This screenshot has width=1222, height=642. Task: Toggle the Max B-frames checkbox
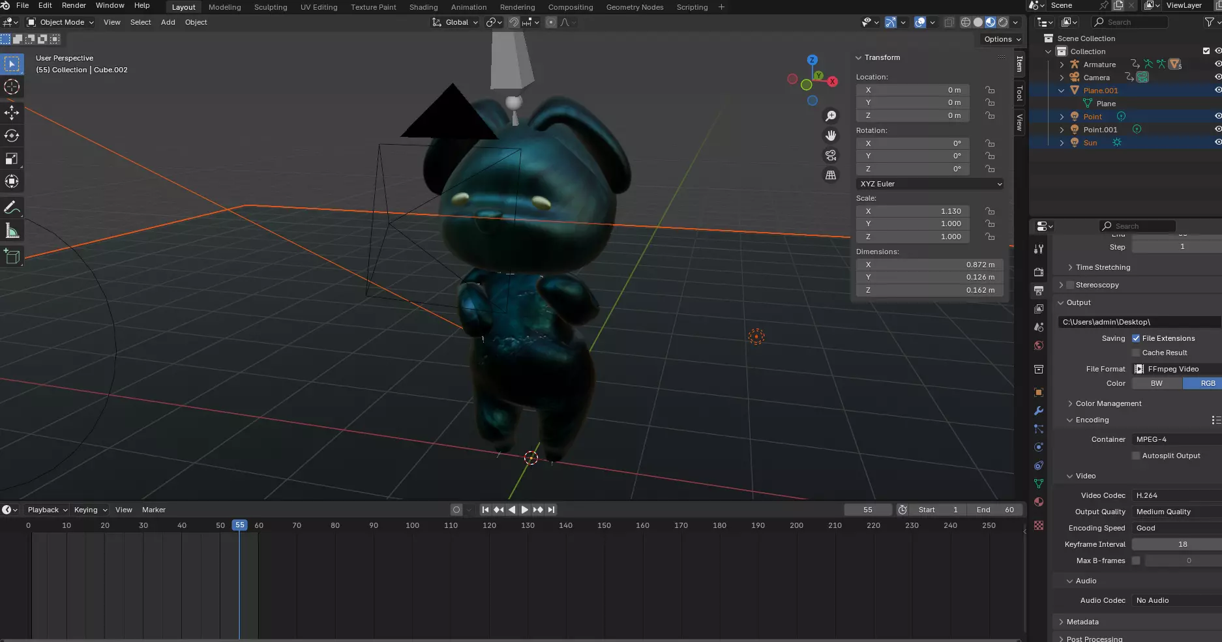tap(1136, 561)
